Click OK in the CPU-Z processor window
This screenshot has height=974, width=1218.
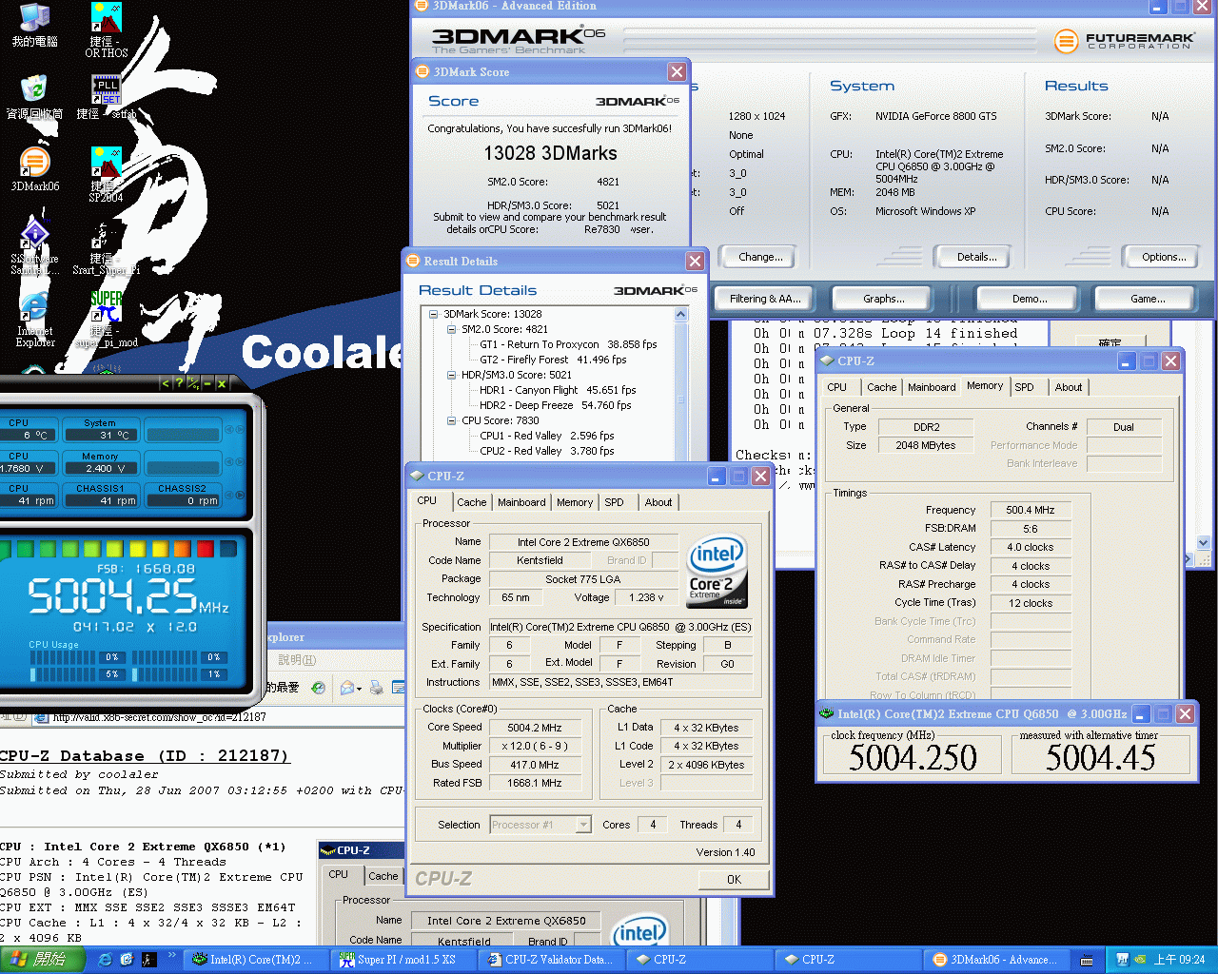pos(734,880)
